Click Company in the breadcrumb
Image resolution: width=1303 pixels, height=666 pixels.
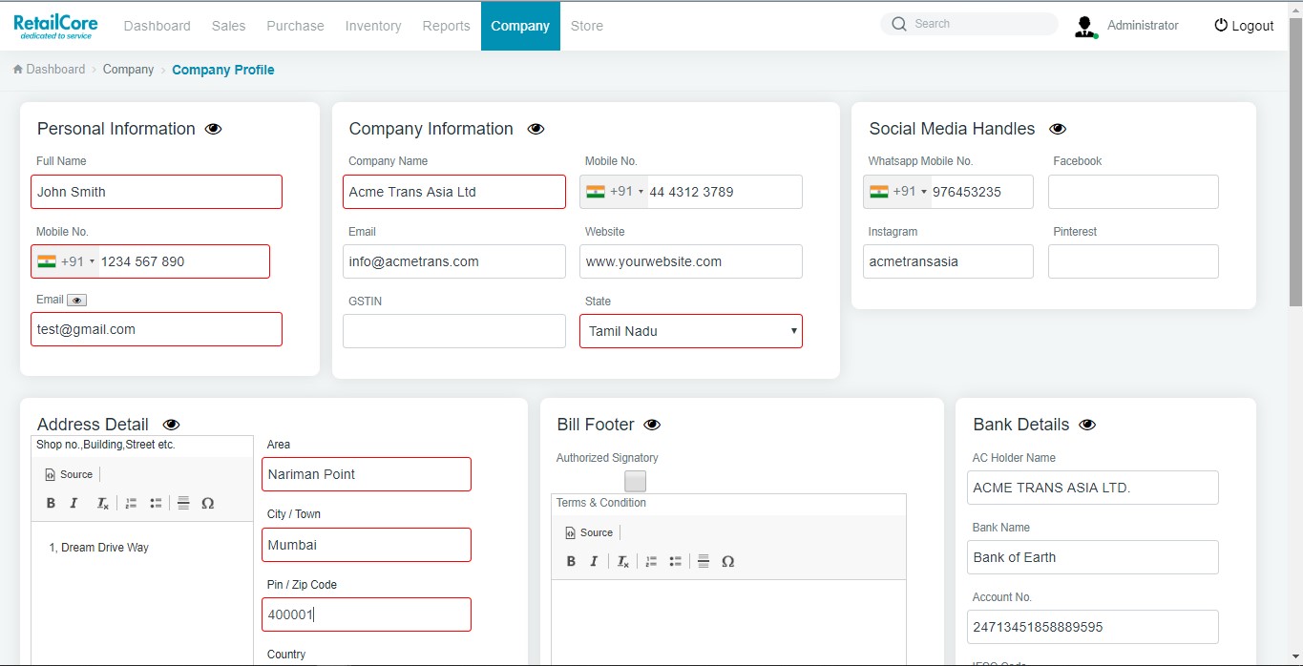[128, 70]
